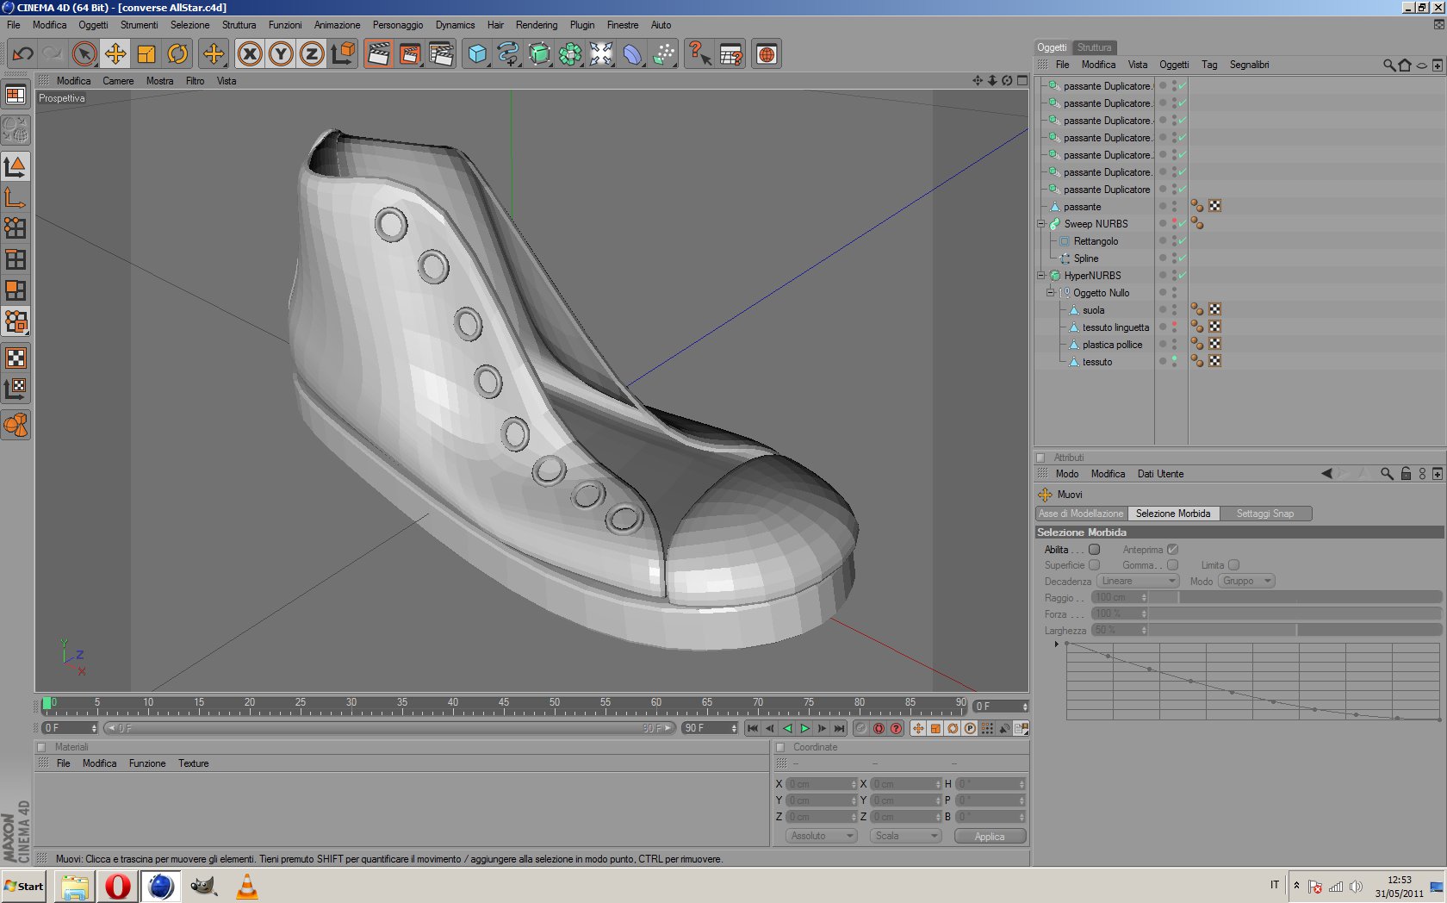Click the Undo arrow icon
The image size is (1447, 903).
[x=22, y=54]
